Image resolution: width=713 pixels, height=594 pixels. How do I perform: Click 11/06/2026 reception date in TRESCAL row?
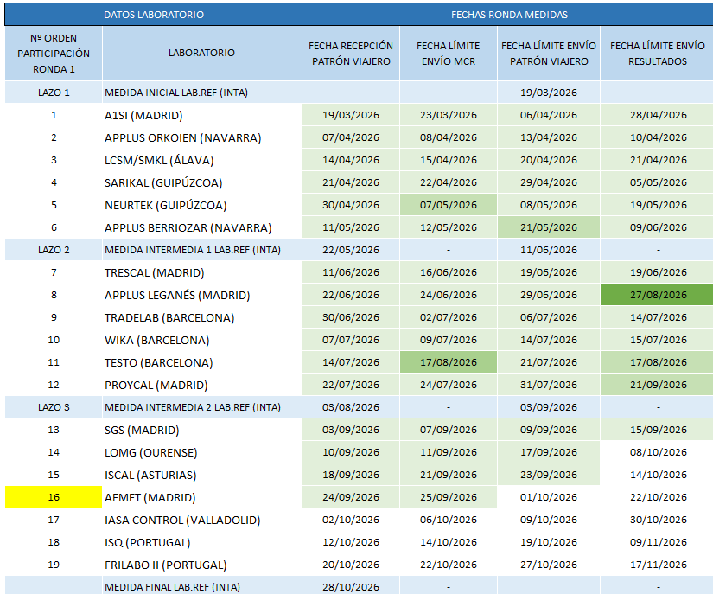click(351, 272)
